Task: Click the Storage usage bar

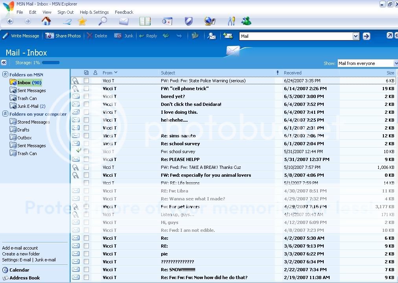Action: coord(51,63)
